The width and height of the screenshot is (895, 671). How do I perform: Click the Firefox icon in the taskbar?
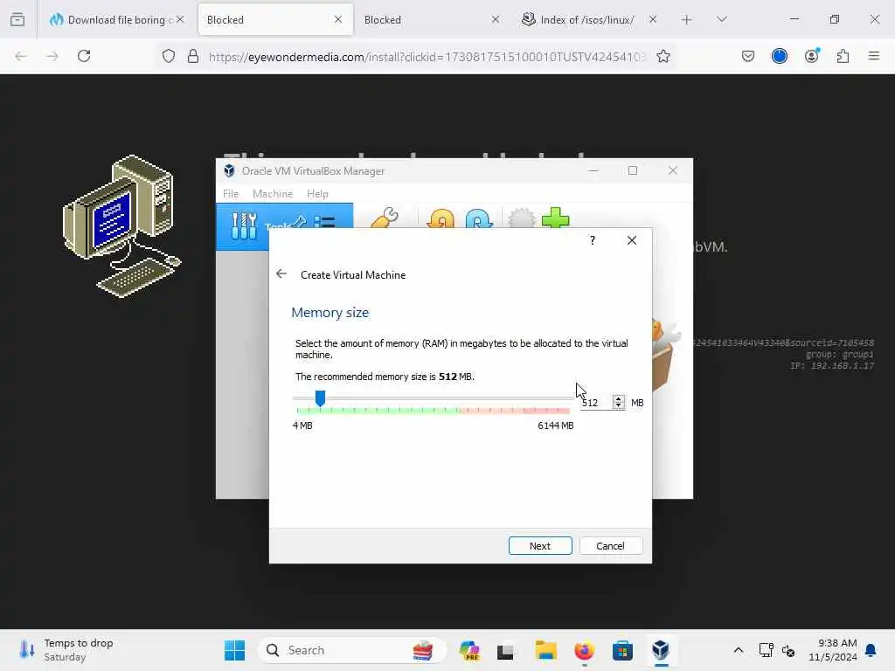[584, 650]
